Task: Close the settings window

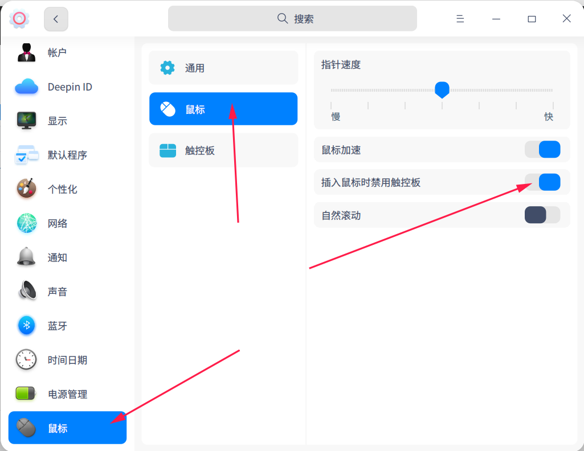Action: click(566, 19)
